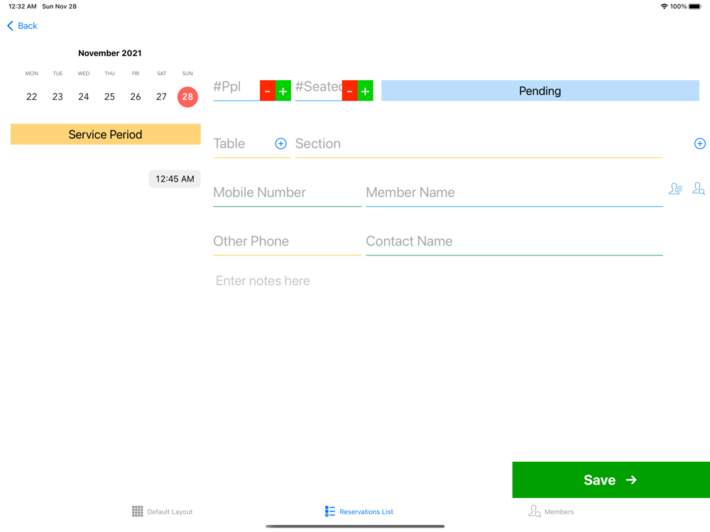The height and width of the screenshot is (532, 710).
Task: Focus the Section field
Action: click(x=479, y=145)
